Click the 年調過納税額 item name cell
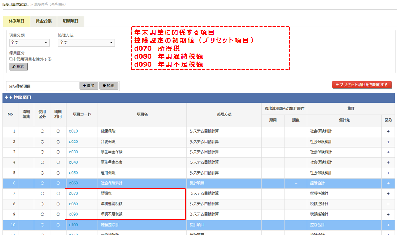This screenshot has width=397, height=235. coord(111,204)
